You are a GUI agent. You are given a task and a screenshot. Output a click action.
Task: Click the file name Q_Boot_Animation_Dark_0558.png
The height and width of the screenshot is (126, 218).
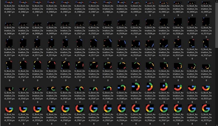coord(37,119)
